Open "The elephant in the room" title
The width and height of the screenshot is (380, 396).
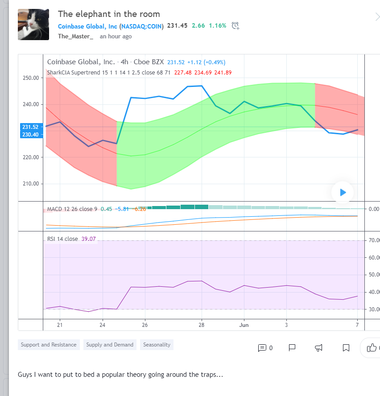[x=109, y=14]
